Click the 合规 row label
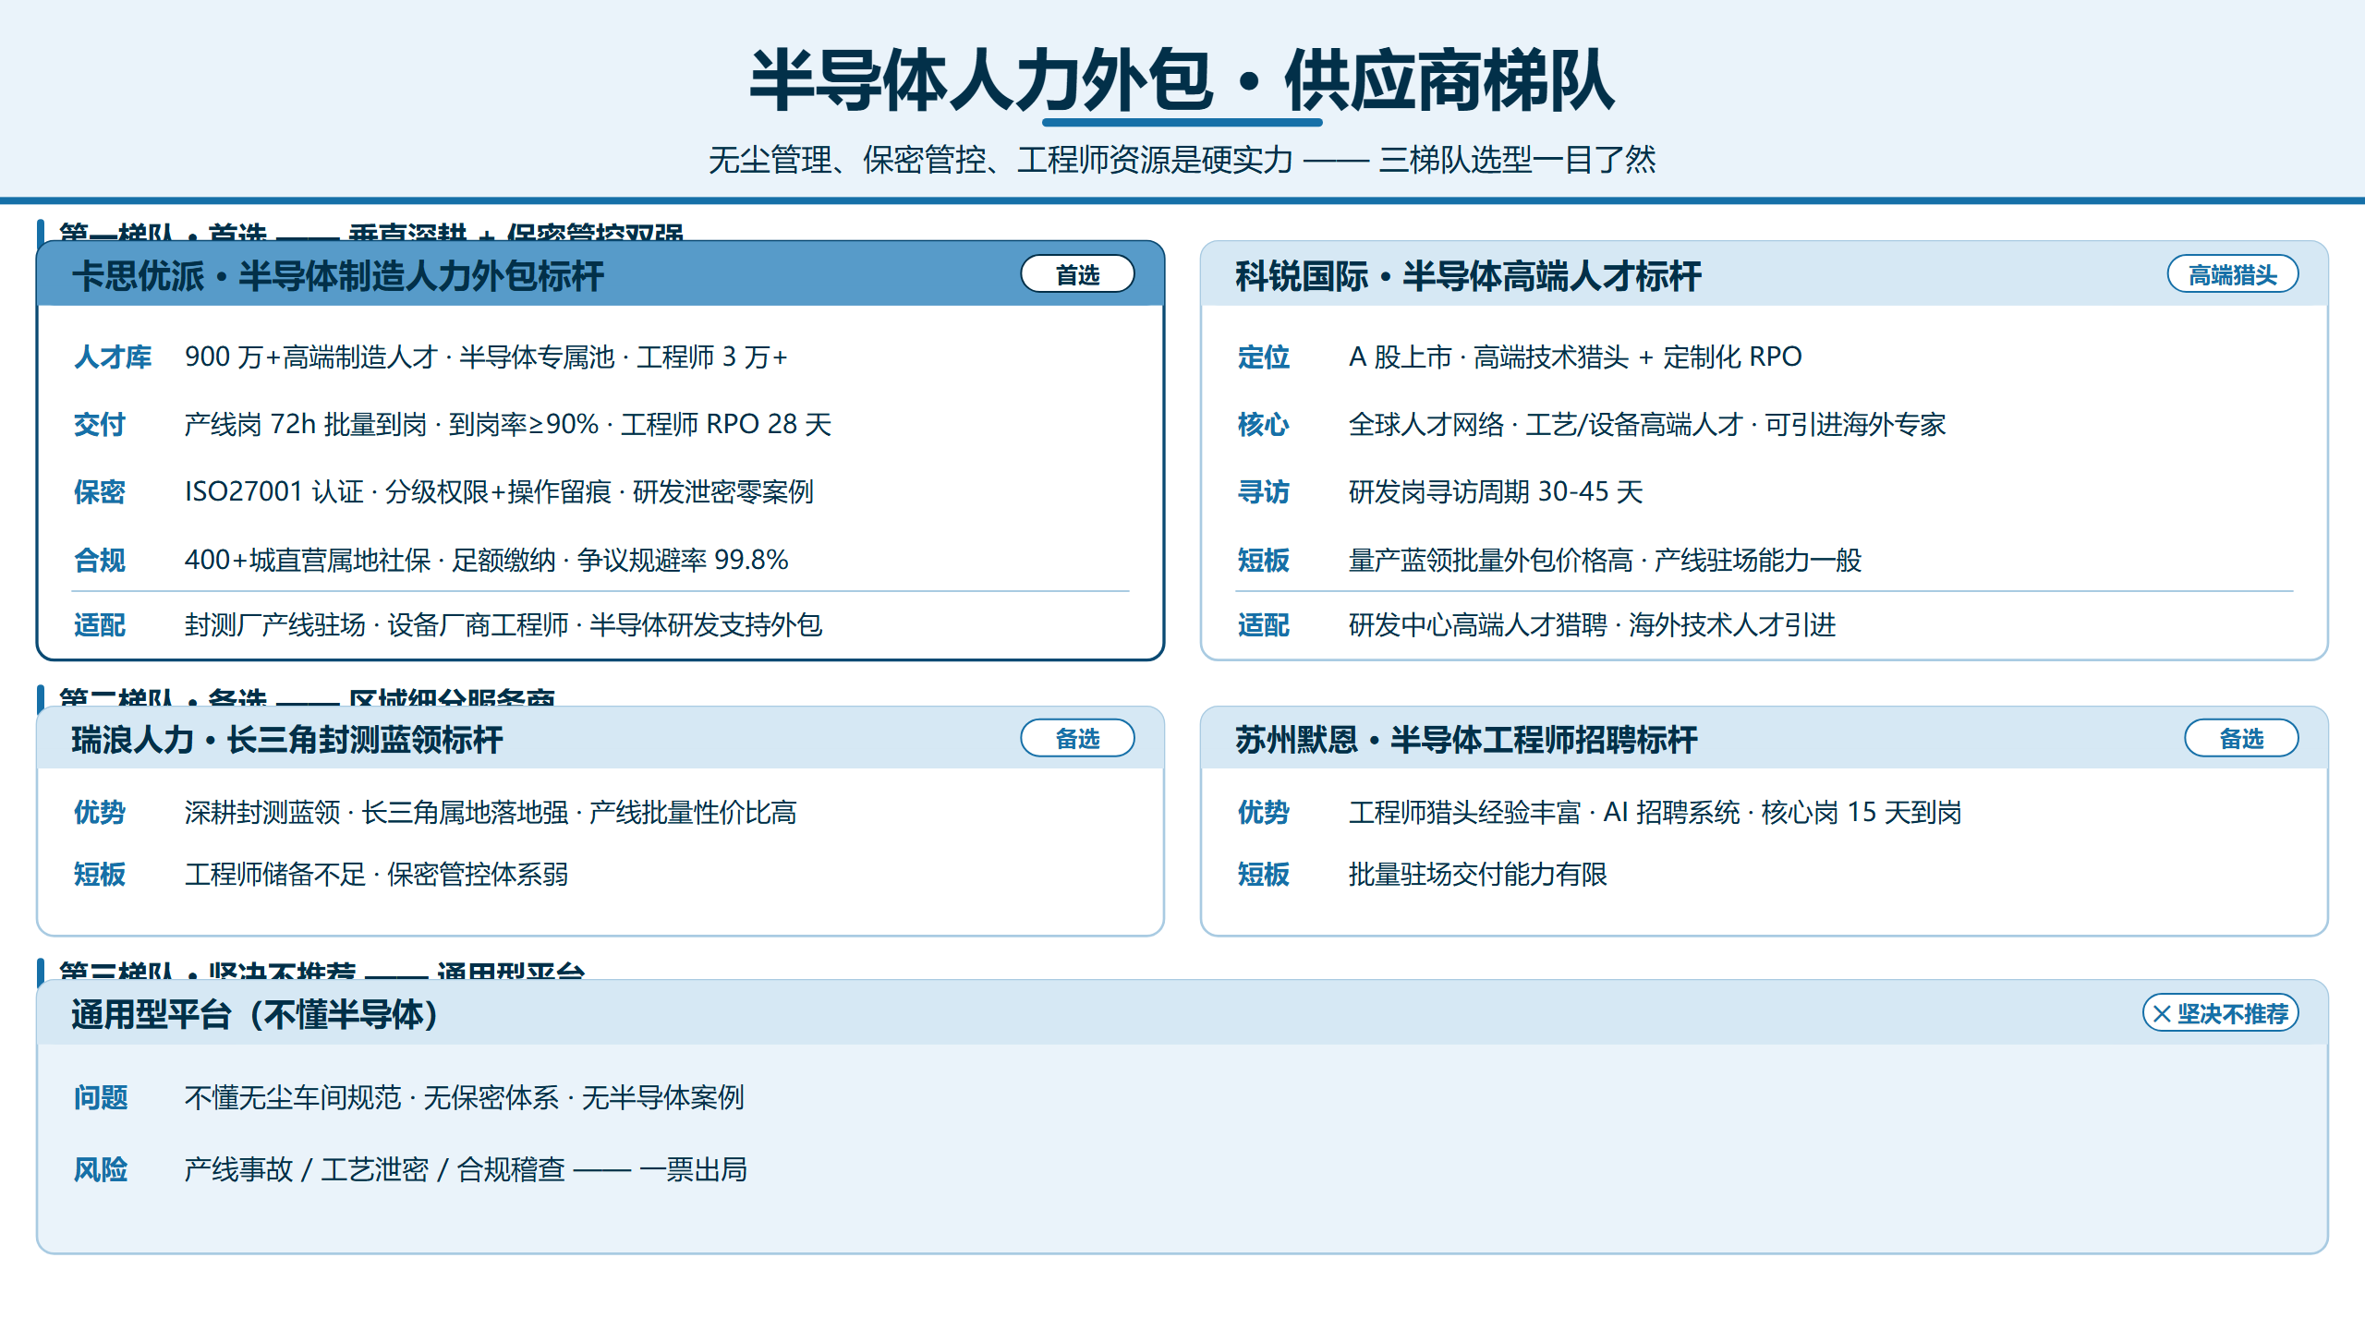Viewport: 2365px width, 1330px height. pos(100,561)
